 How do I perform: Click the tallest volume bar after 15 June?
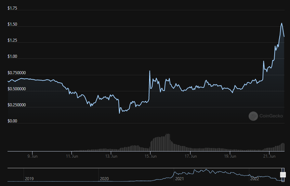pyautogui.click(x=168, y=142)
